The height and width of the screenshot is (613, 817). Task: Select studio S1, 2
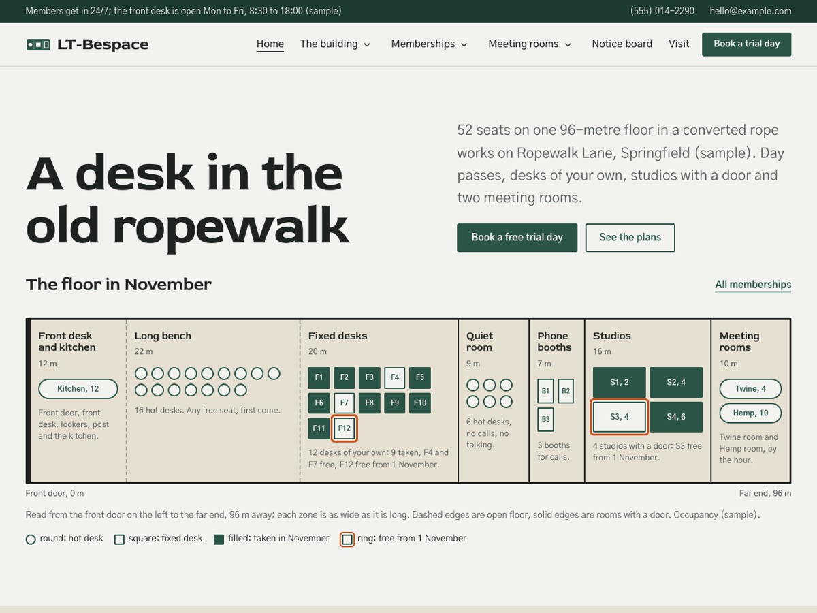(620, 383)
